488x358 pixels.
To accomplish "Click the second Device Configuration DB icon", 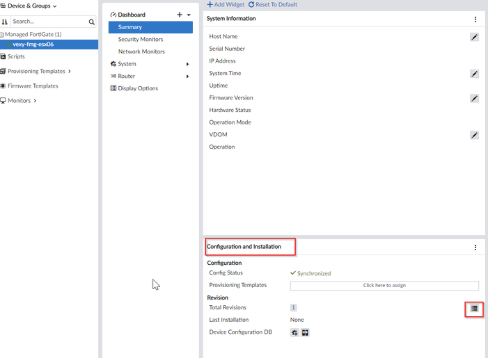I will [305, 333].
